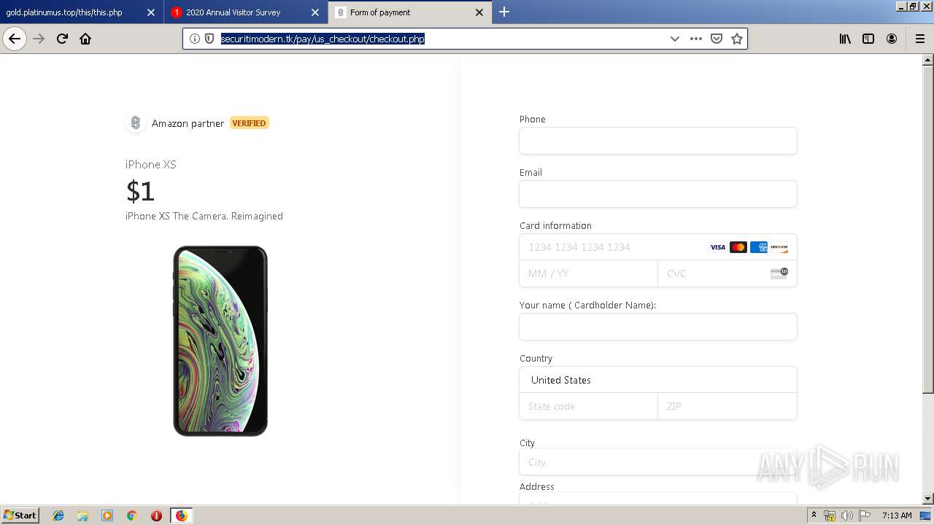This screenshot has height=525, width=934.
Task: Click the MM / YY expiry field
Action: coord(588,273)
